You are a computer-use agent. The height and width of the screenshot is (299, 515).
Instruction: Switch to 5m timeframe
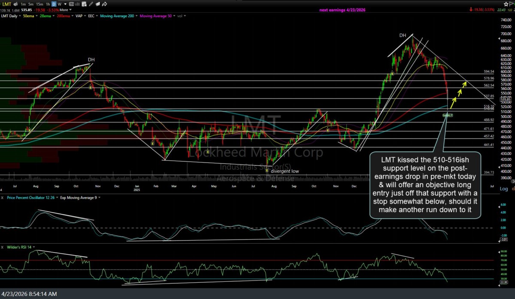point(30,4)
